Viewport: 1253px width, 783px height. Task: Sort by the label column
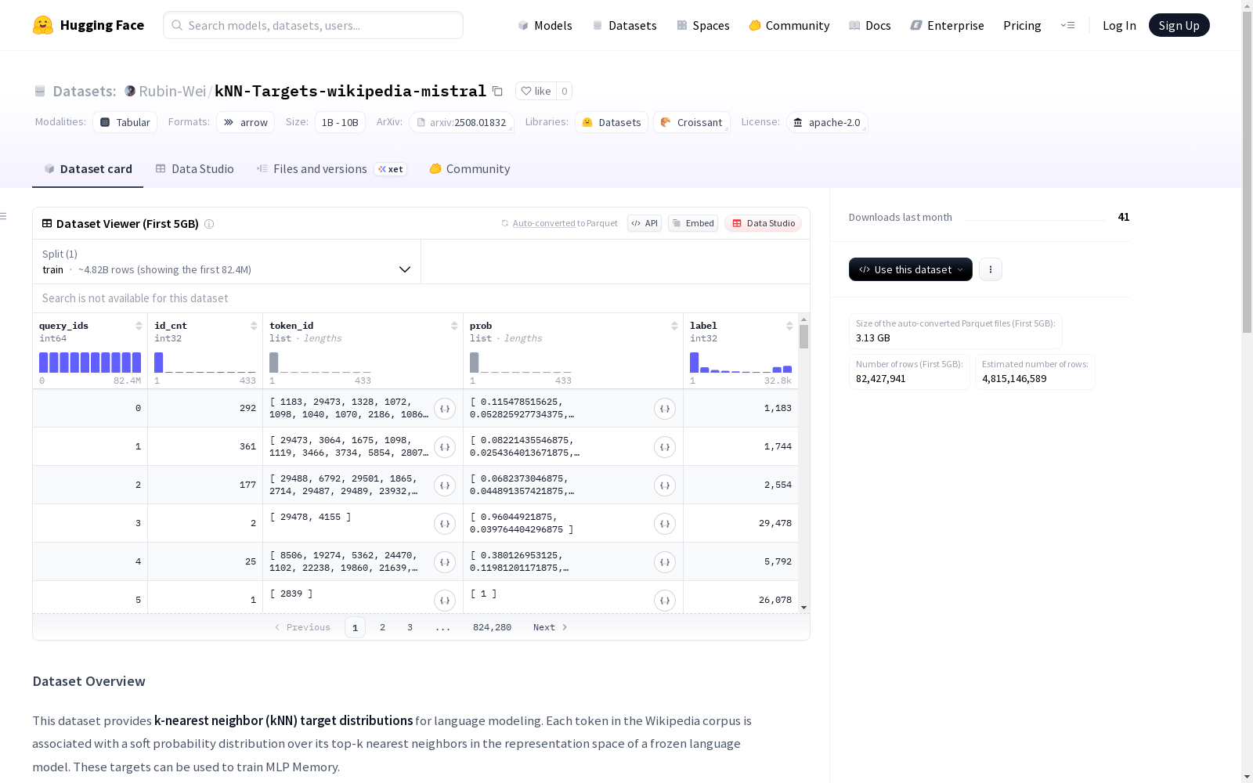tap(789, 326)
